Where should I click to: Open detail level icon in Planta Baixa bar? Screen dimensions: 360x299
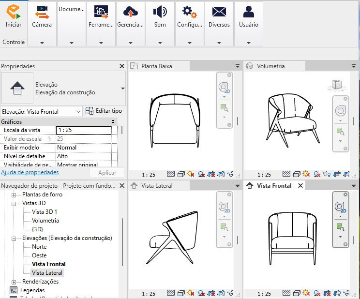(171, 174)
